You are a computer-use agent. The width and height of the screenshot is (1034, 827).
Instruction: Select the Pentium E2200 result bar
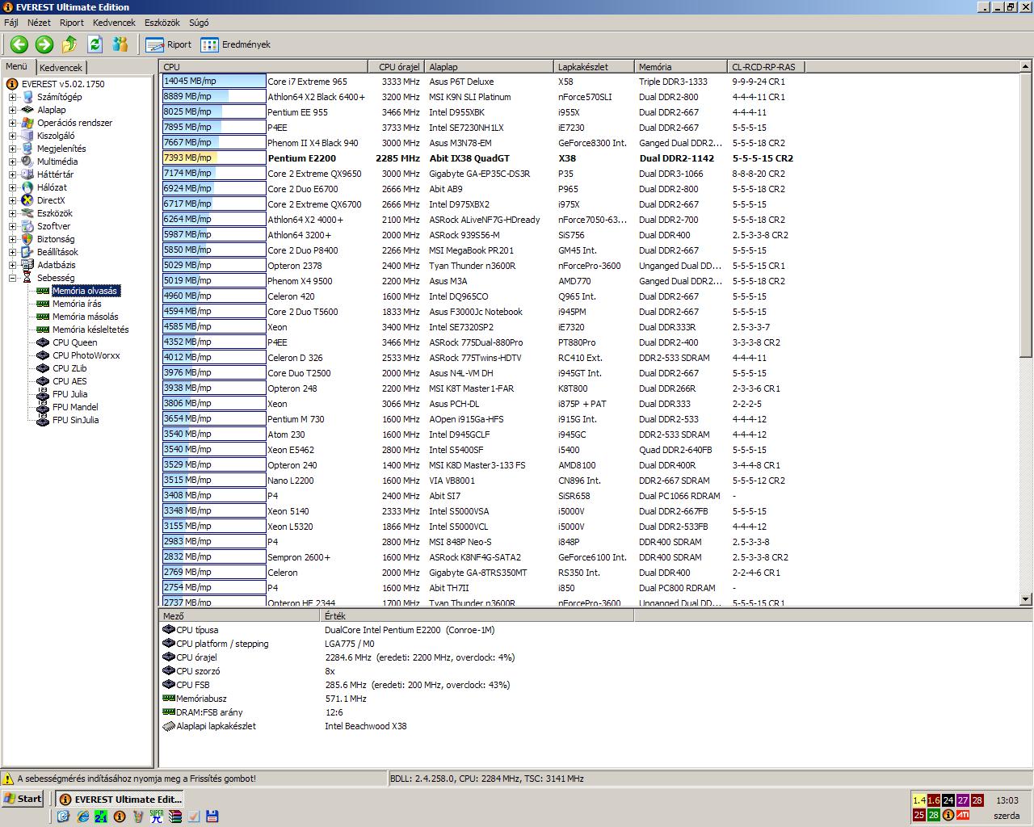coord(213,158)
